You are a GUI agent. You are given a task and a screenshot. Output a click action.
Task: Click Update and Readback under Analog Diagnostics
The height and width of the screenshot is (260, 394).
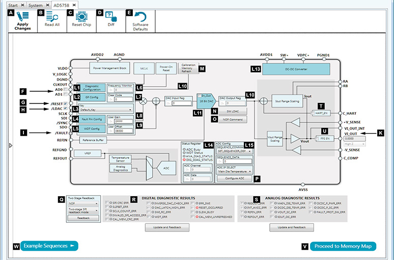tap(292, 227)
